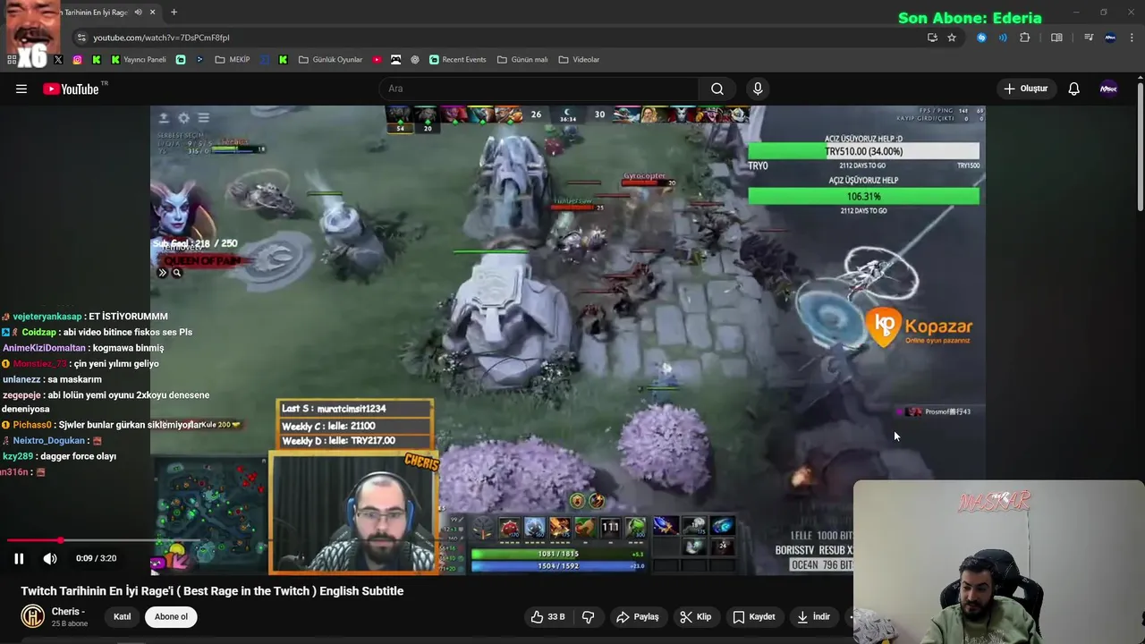Mute the video player volume
The height and width of the screenshot is (644, 1145).
[50, 558]
